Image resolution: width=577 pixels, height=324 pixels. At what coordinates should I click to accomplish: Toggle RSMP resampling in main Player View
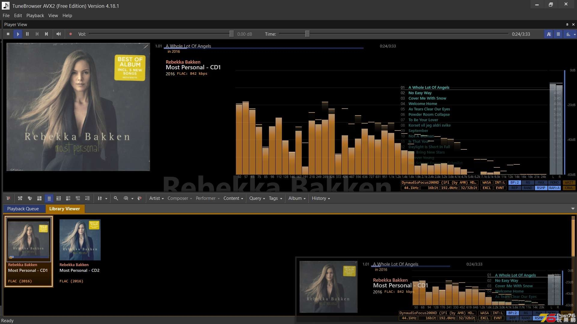point(541,188)
